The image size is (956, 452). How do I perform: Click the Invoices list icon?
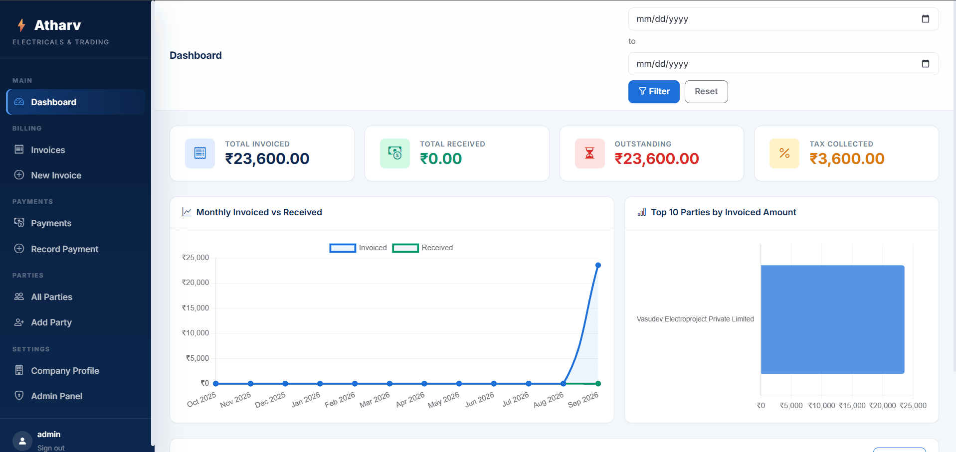pyautogui.click(x=19, y=150)
